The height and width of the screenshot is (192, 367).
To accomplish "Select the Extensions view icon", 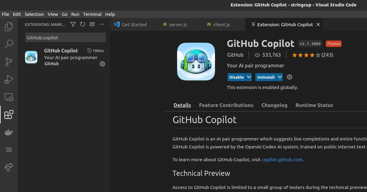I will point(9,115).
